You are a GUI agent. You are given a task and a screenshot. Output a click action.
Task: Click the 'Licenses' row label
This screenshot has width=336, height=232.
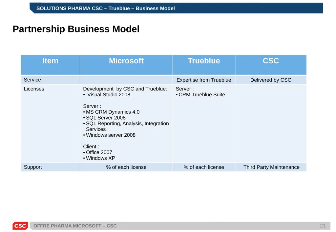[x=34, y=89]
